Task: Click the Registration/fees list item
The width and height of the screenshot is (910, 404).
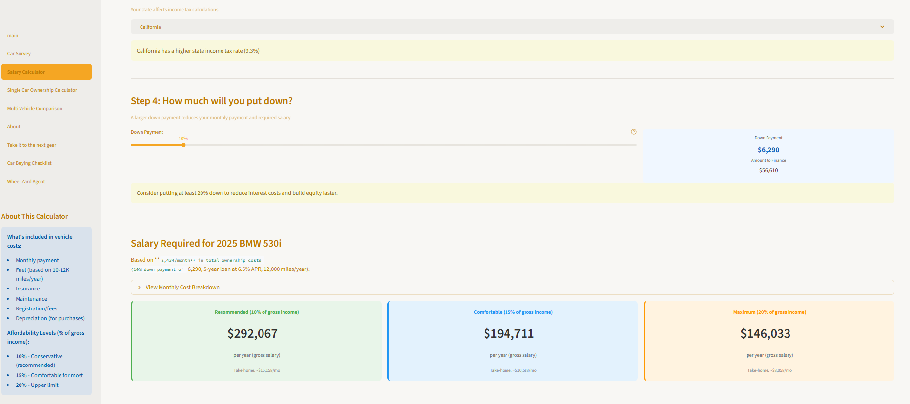Action: point(37,308)
